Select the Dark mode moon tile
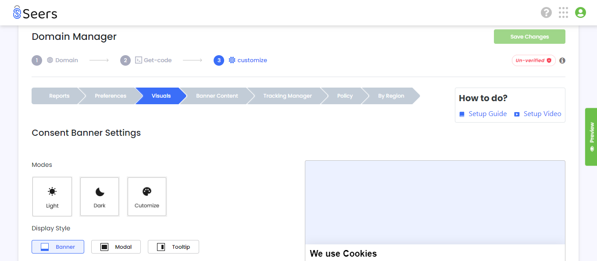The image size is (597, 261). 100,197
